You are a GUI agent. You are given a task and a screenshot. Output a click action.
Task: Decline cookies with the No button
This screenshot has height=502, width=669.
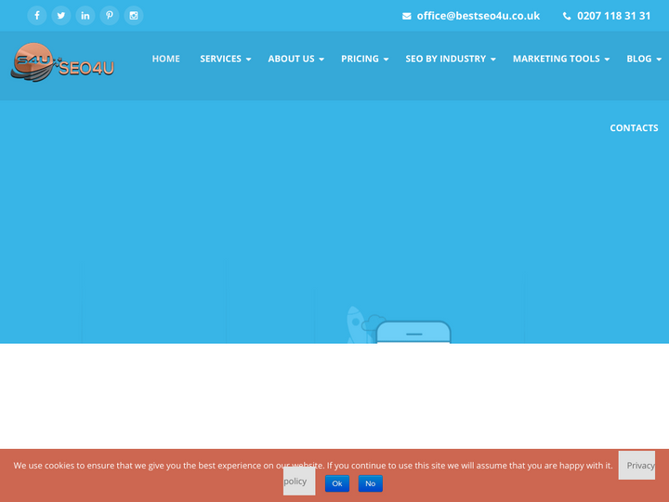coord(370,483)
